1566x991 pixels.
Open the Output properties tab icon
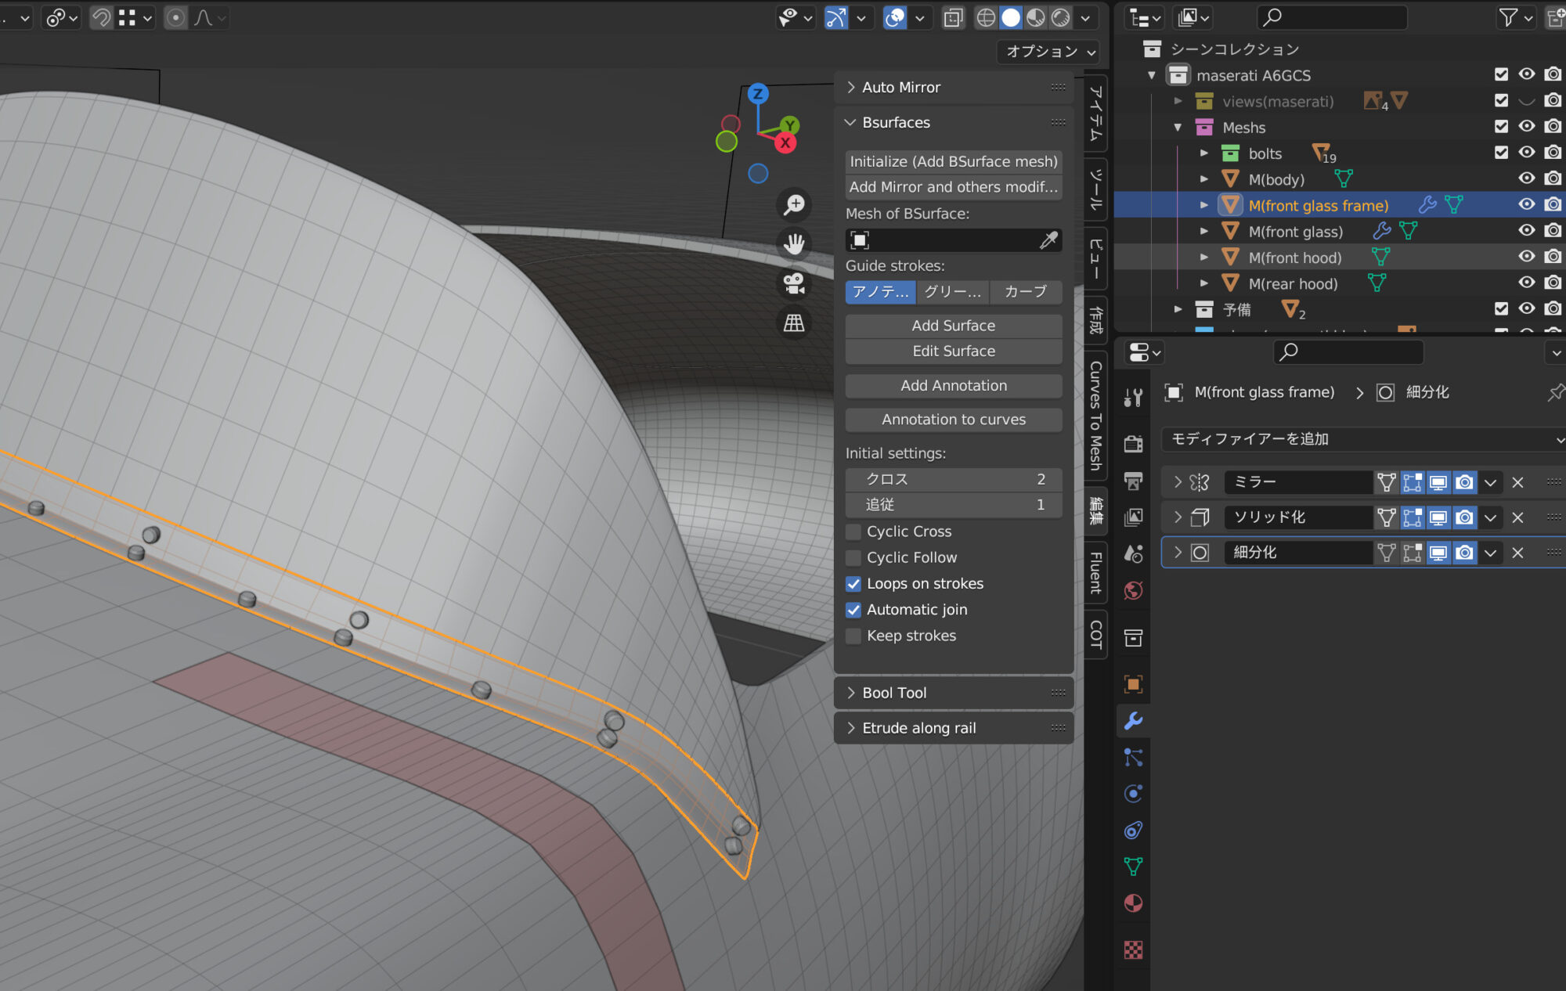(x=1133, y=481)
